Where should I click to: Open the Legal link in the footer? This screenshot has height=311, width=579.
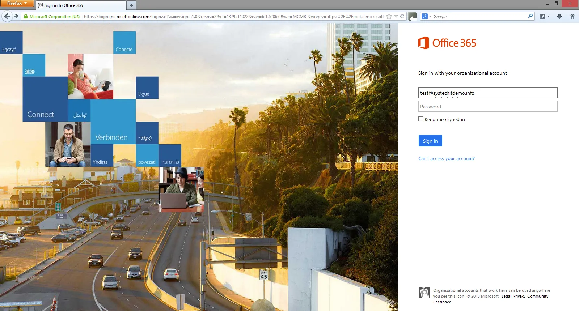(x=506, y=296)
